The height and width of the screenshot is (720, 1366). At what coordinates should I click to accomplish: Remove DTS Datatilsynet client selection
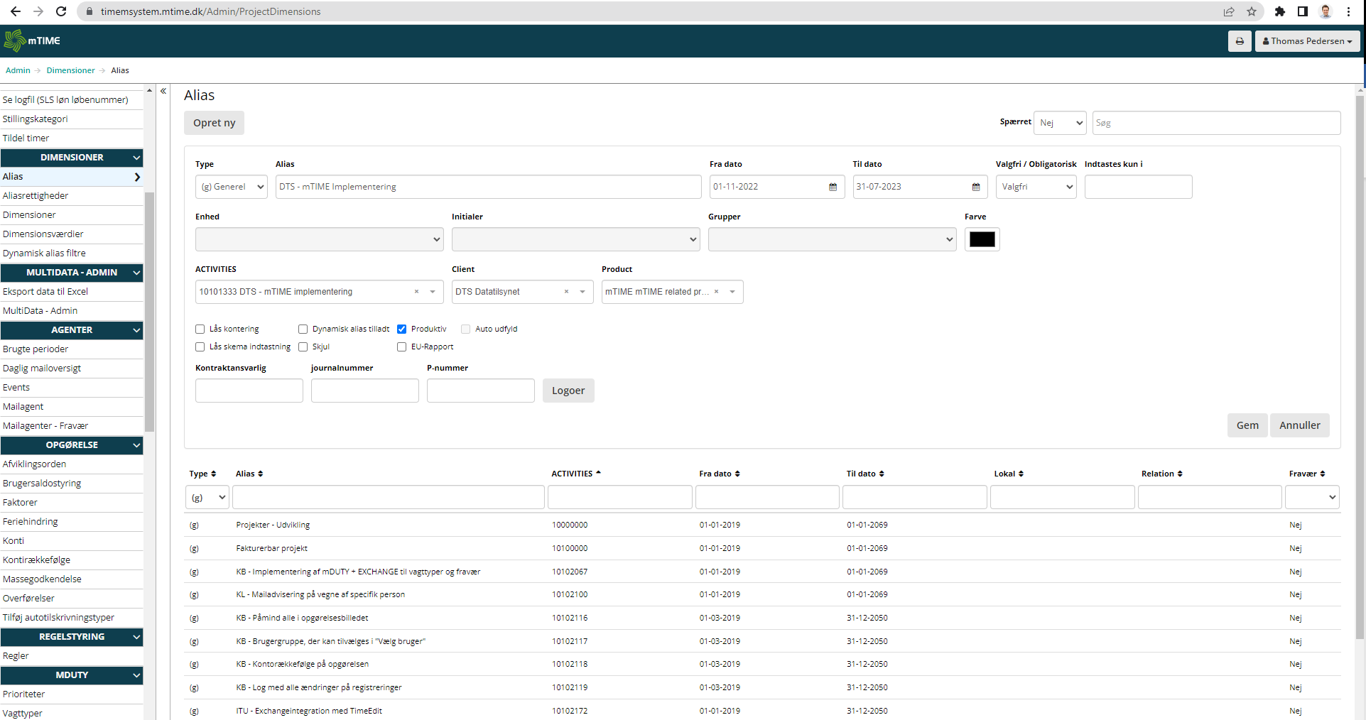click(x=566, y=292)
